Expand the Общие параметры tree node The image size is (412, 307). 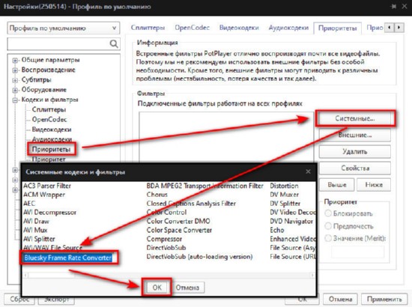15,61
